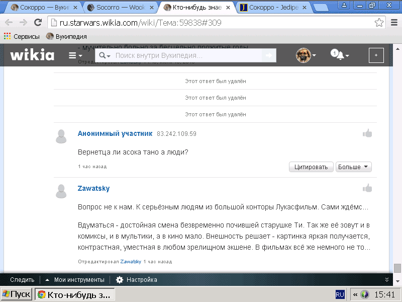Viewport: 402px width, 302px height.
Task: Click the '1 час назад' timestamp under anonymous comment
Action: click(x=92, y=167)
